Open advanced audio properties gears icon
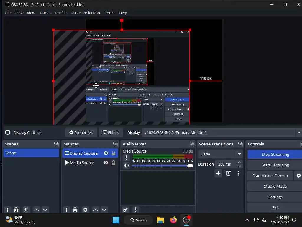Image resolution: width=302 pixels, height=227 pixels. pos(125,210)
